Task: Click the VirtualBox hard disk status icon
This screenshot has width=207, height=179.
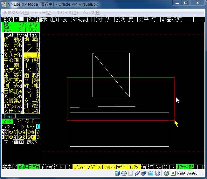Action: [x=117, y=173]
